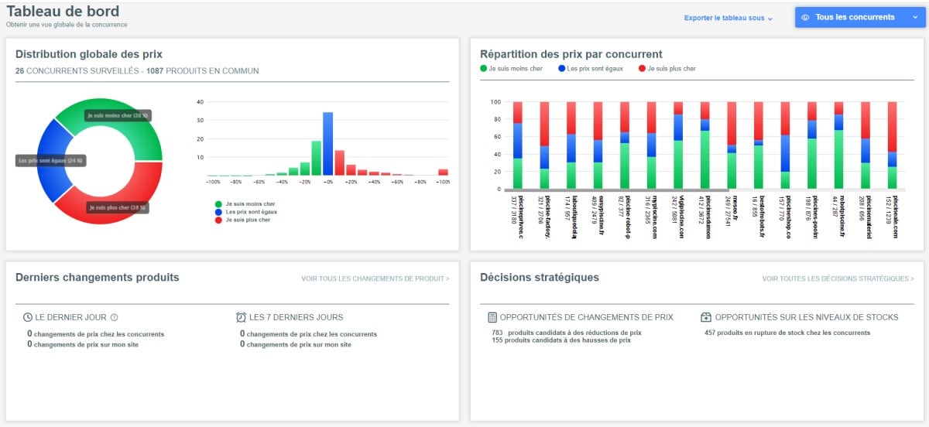The height and width of the screenshot is (427, 929).
Task: Click the red dot in the histogram legend
Action: point(219,220)
